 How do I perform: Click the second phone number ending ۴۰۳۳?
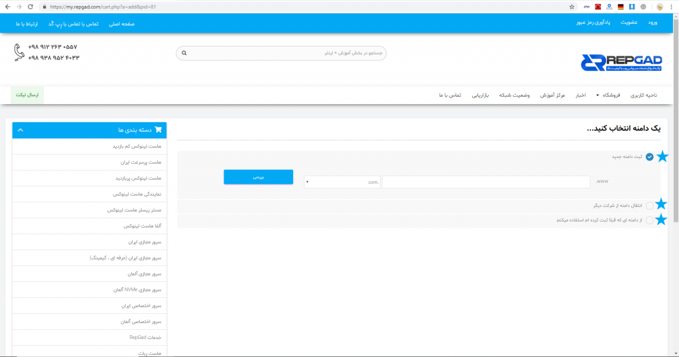[x=54, y=58]
